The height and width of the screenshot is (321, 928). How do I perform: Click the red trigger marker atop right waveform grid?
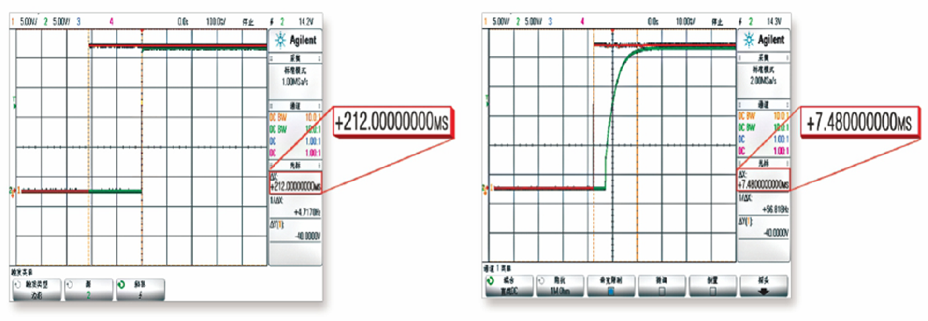tap(612, 31)
